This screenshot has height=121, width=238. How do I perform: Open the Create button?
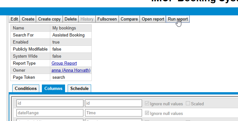coord(28,19)
